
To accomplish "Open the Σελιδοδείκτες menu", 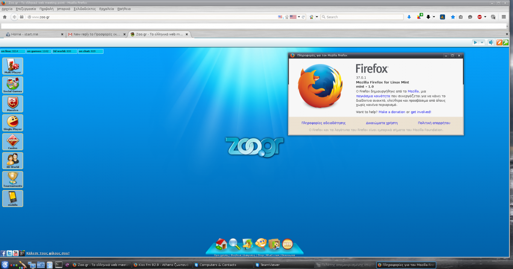I will [x=85, y=9].
